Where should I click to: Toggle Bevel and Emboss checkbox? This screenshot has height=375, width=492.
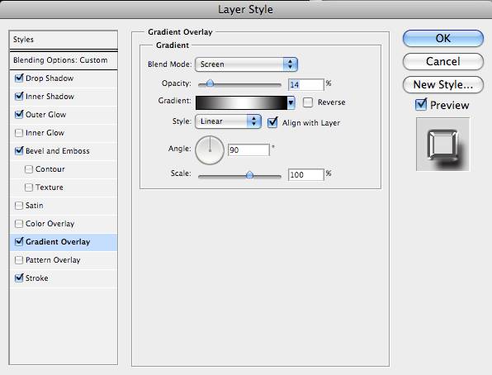coord(19,151)
